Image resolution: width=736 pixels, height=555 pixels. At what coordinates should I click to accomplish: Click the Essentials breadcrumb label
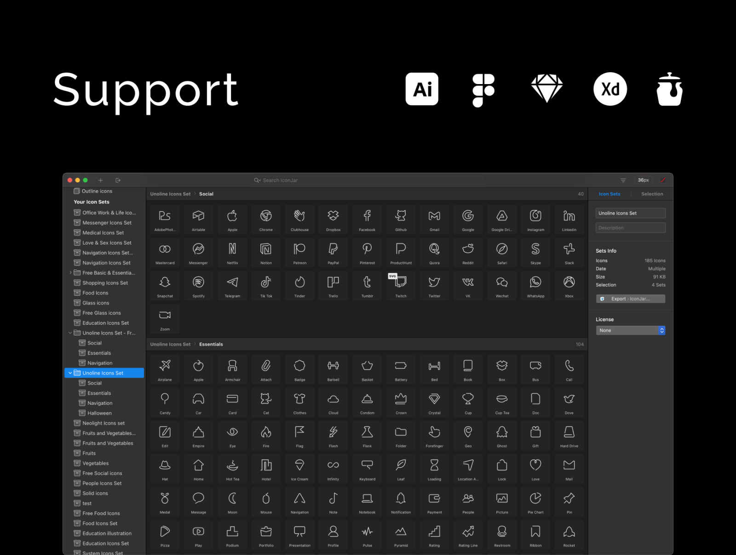(x=211, y=344)
